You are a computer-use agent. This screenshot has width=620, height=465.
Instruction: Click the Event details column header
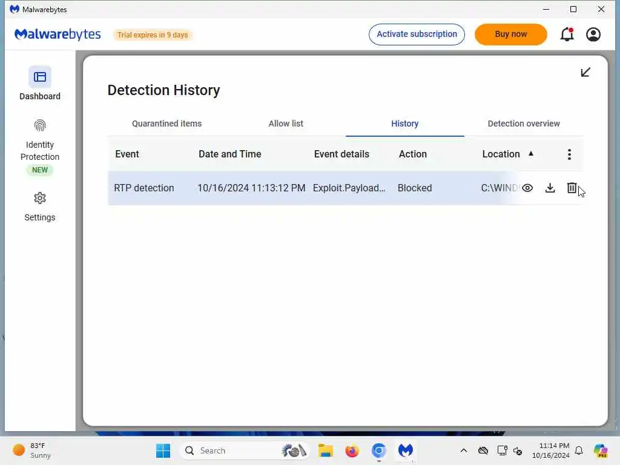(x=341, y=154)
